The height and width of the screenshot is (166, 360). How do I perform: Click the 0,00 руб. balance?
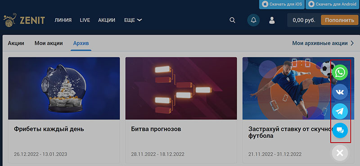pyautogui.click(x=304, y=20)
